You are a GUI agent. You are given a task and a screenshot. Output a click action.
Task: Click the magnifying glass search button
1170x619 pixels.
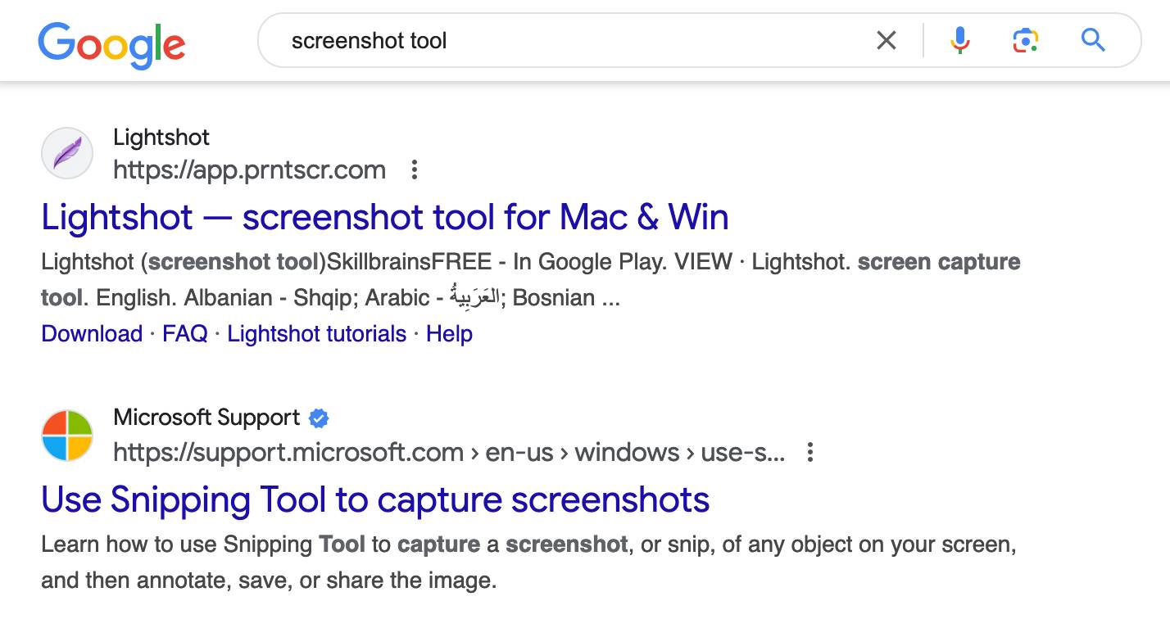pos(1094,39)
